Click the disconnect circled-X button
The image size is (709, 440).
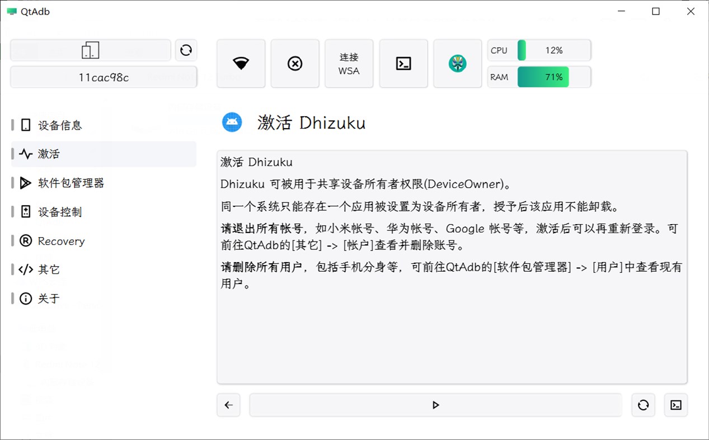[295, 63]
